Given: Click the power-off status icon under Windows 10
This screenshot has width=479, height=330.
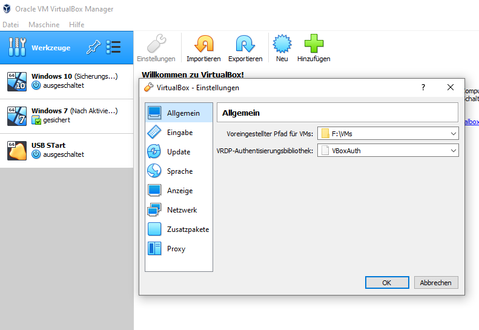Looking at the screenshot, I should click(36, 85).
